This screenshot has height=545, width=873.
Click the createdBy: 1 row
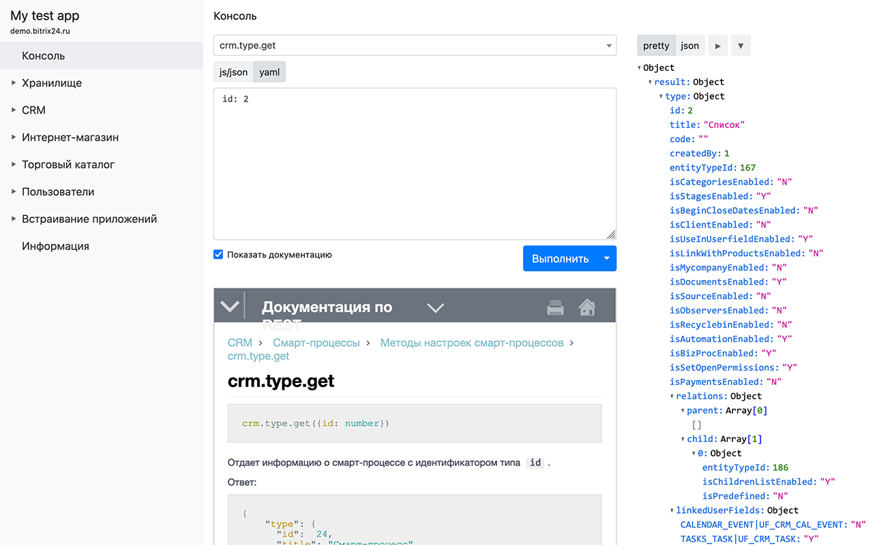tap(700, 153)
